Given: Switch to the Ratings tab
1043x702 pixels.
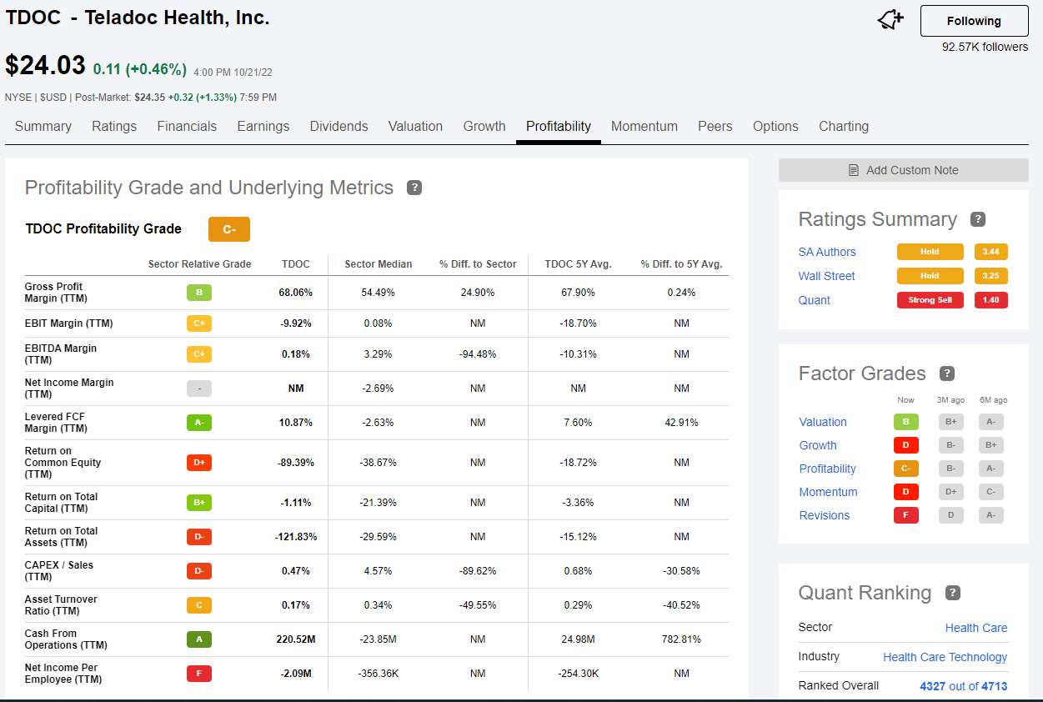Looking at the screenshot, I should [114, 127].
